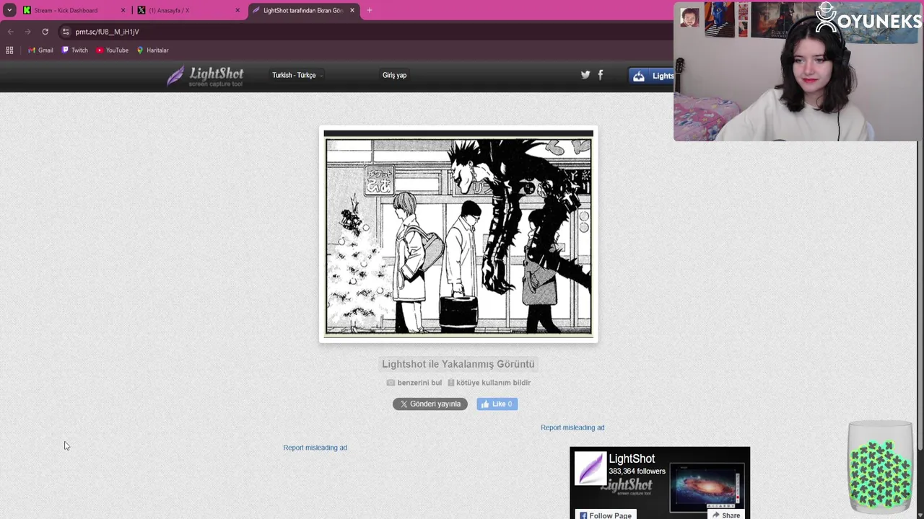Click the Share button in Facebook widget

[726, 515]
